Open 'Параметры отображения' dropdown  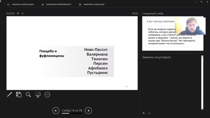coord(59,4)
